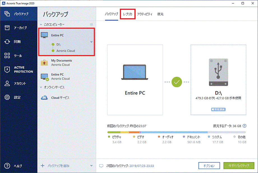Click the オプション button
Image resolution: width=258 pixels, height=173 pixels.
tap(209, 166)
